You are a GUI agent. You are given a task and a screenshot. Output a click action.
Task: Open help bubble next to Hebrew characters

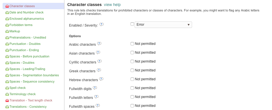tap(101, 79)
